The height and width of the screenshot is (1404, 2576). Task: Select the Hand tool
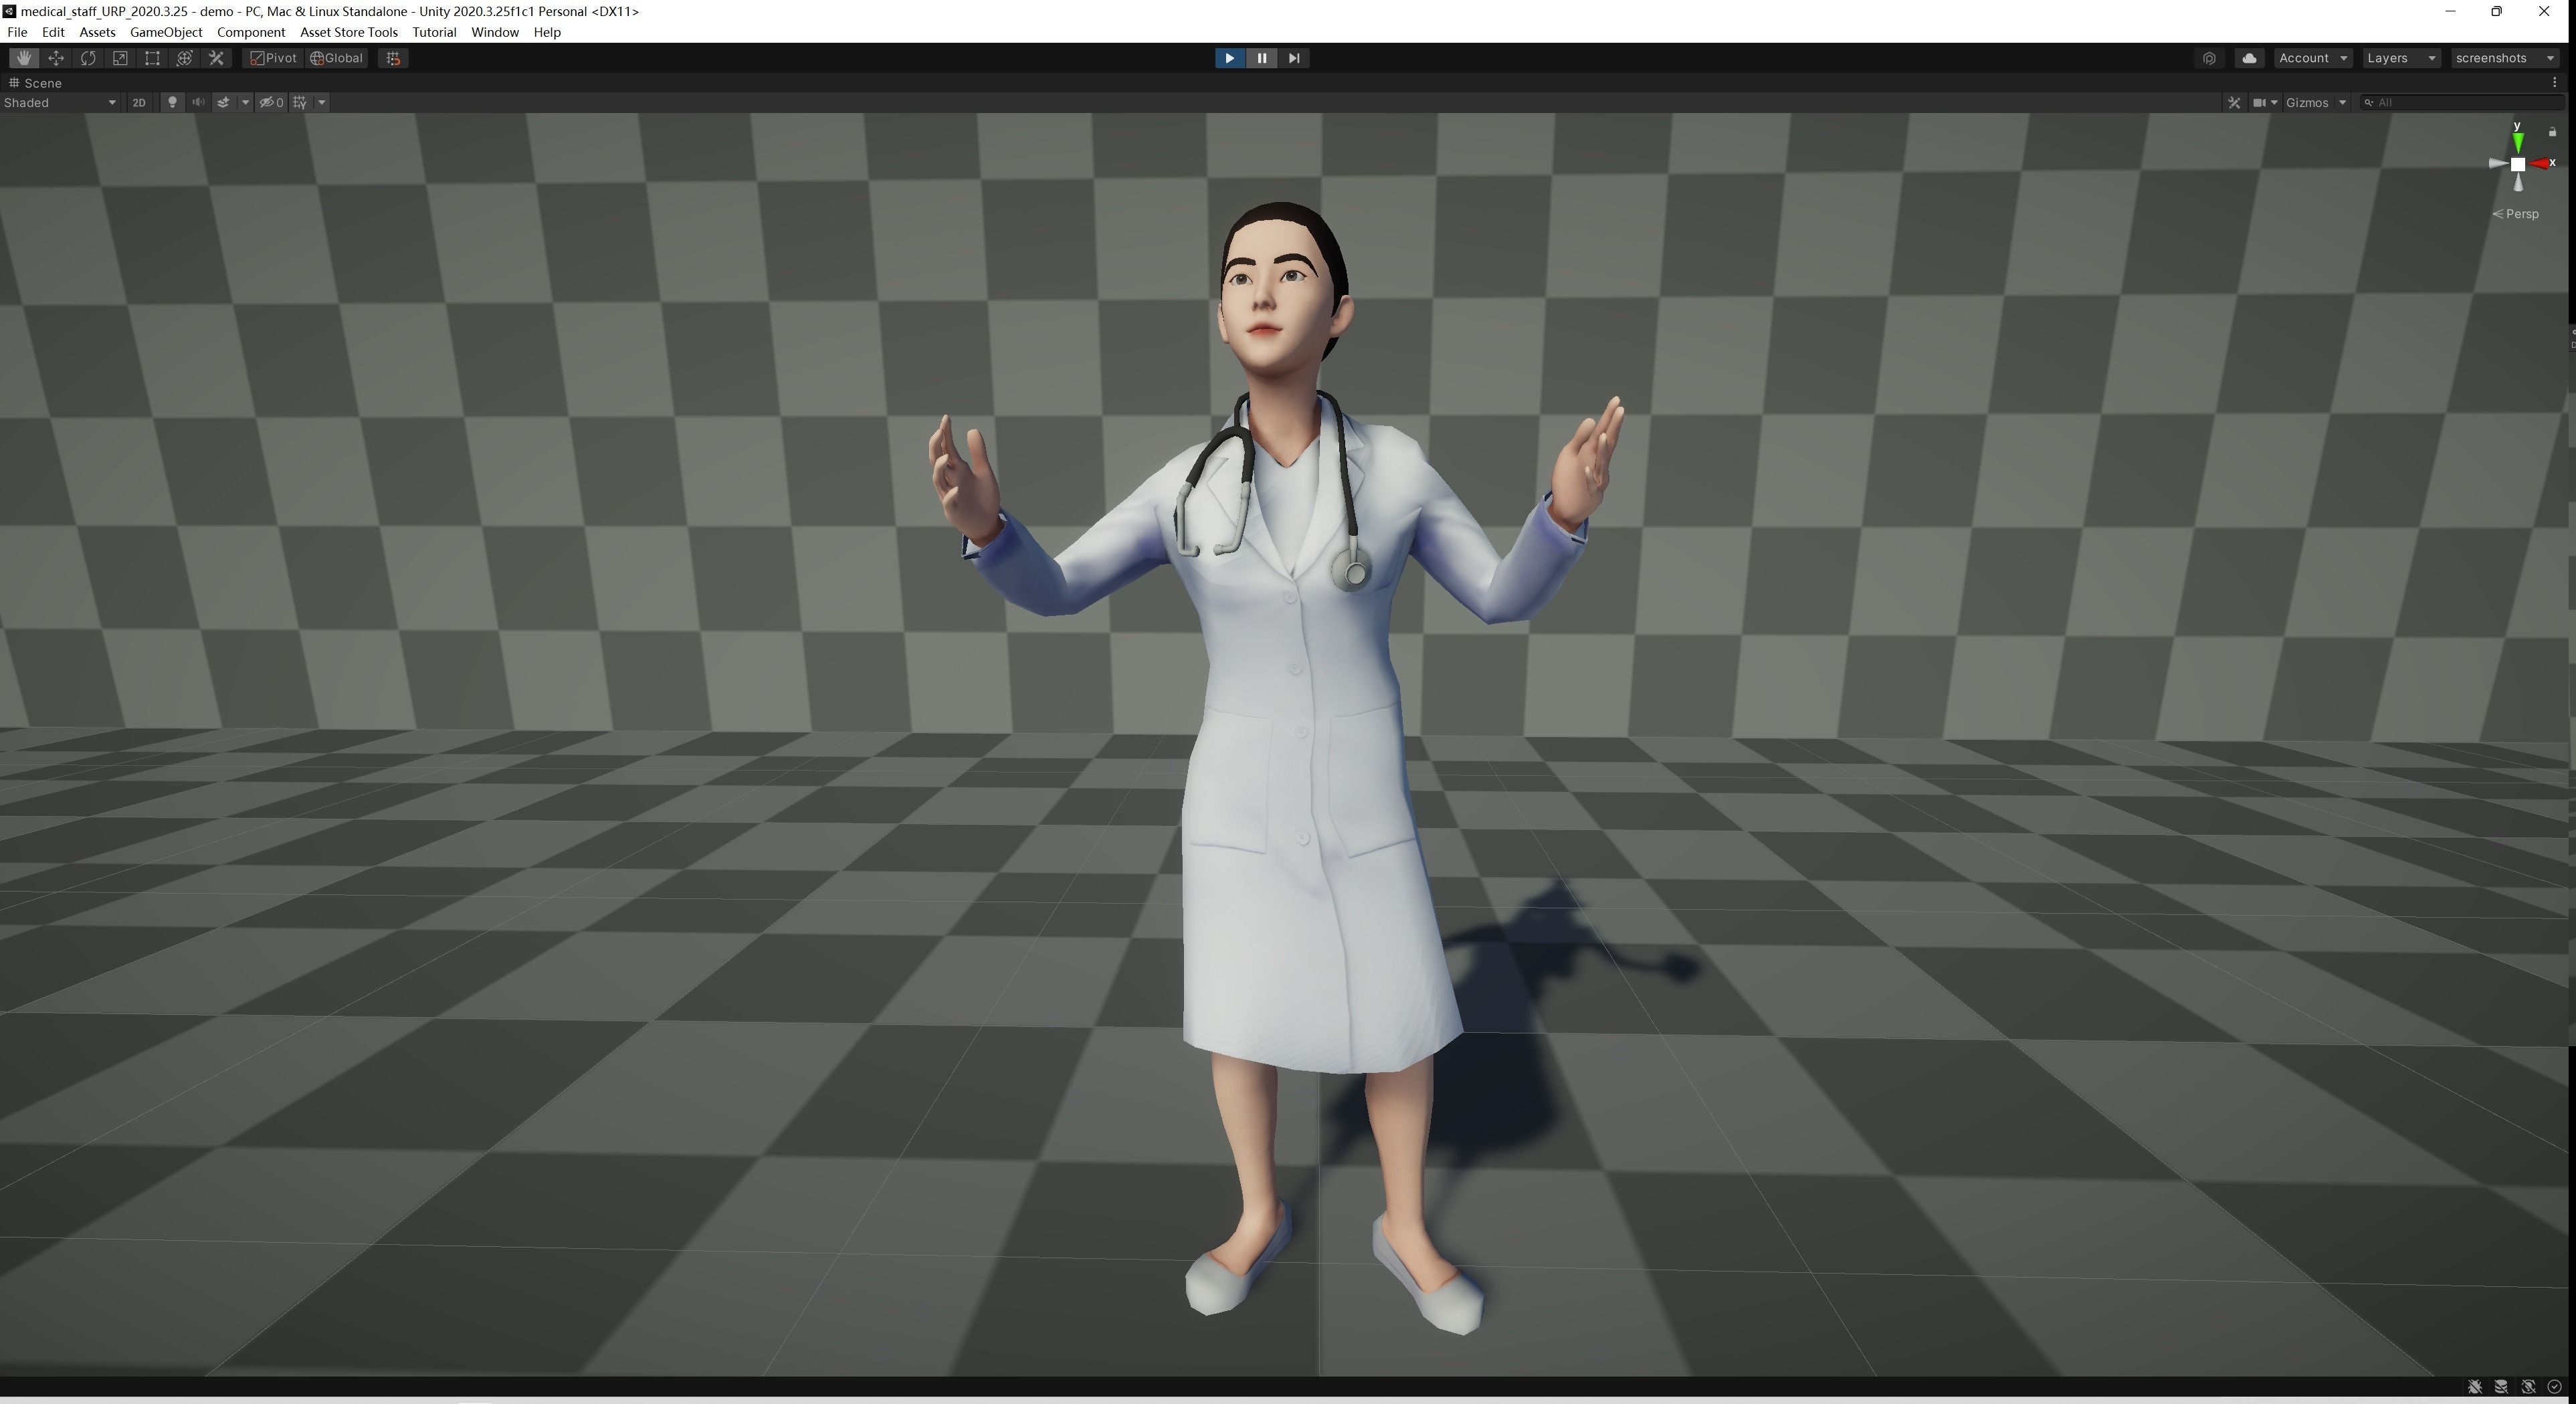pos(24,58)
